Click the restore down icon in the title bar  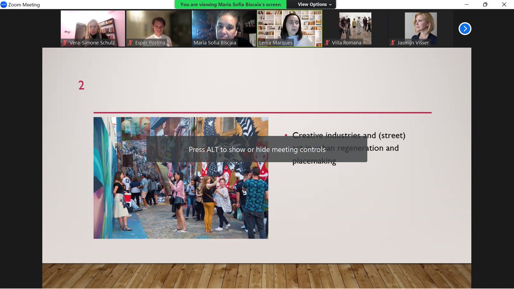[485, 4]
